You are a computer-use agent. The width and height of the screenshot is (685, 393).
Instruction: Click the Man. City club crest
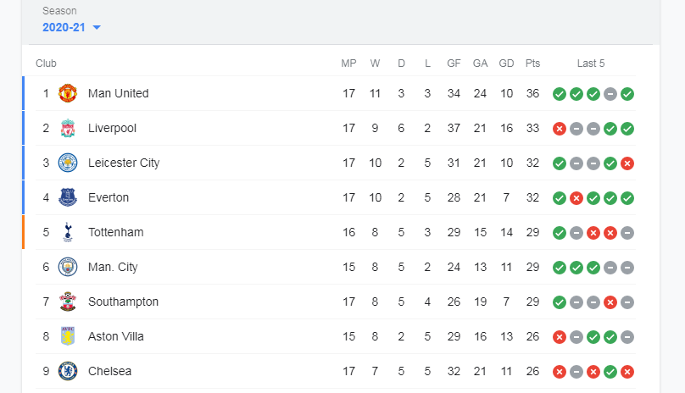[x=68, y=267]
